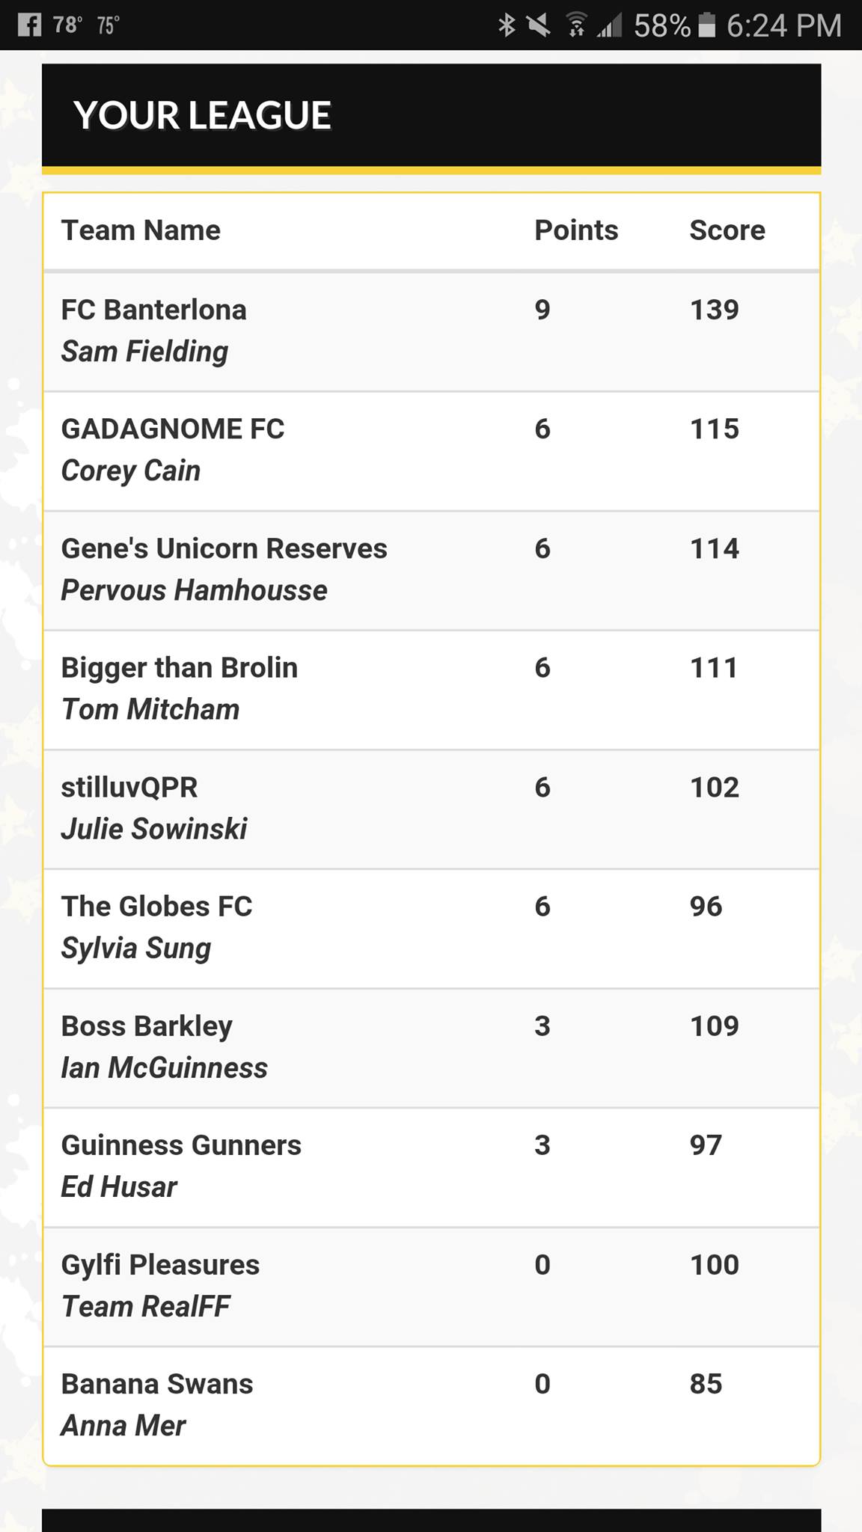862x1532 pixels.
Task: Tap the YOUR LEAGUE header banner
Action: pos(432,117)
